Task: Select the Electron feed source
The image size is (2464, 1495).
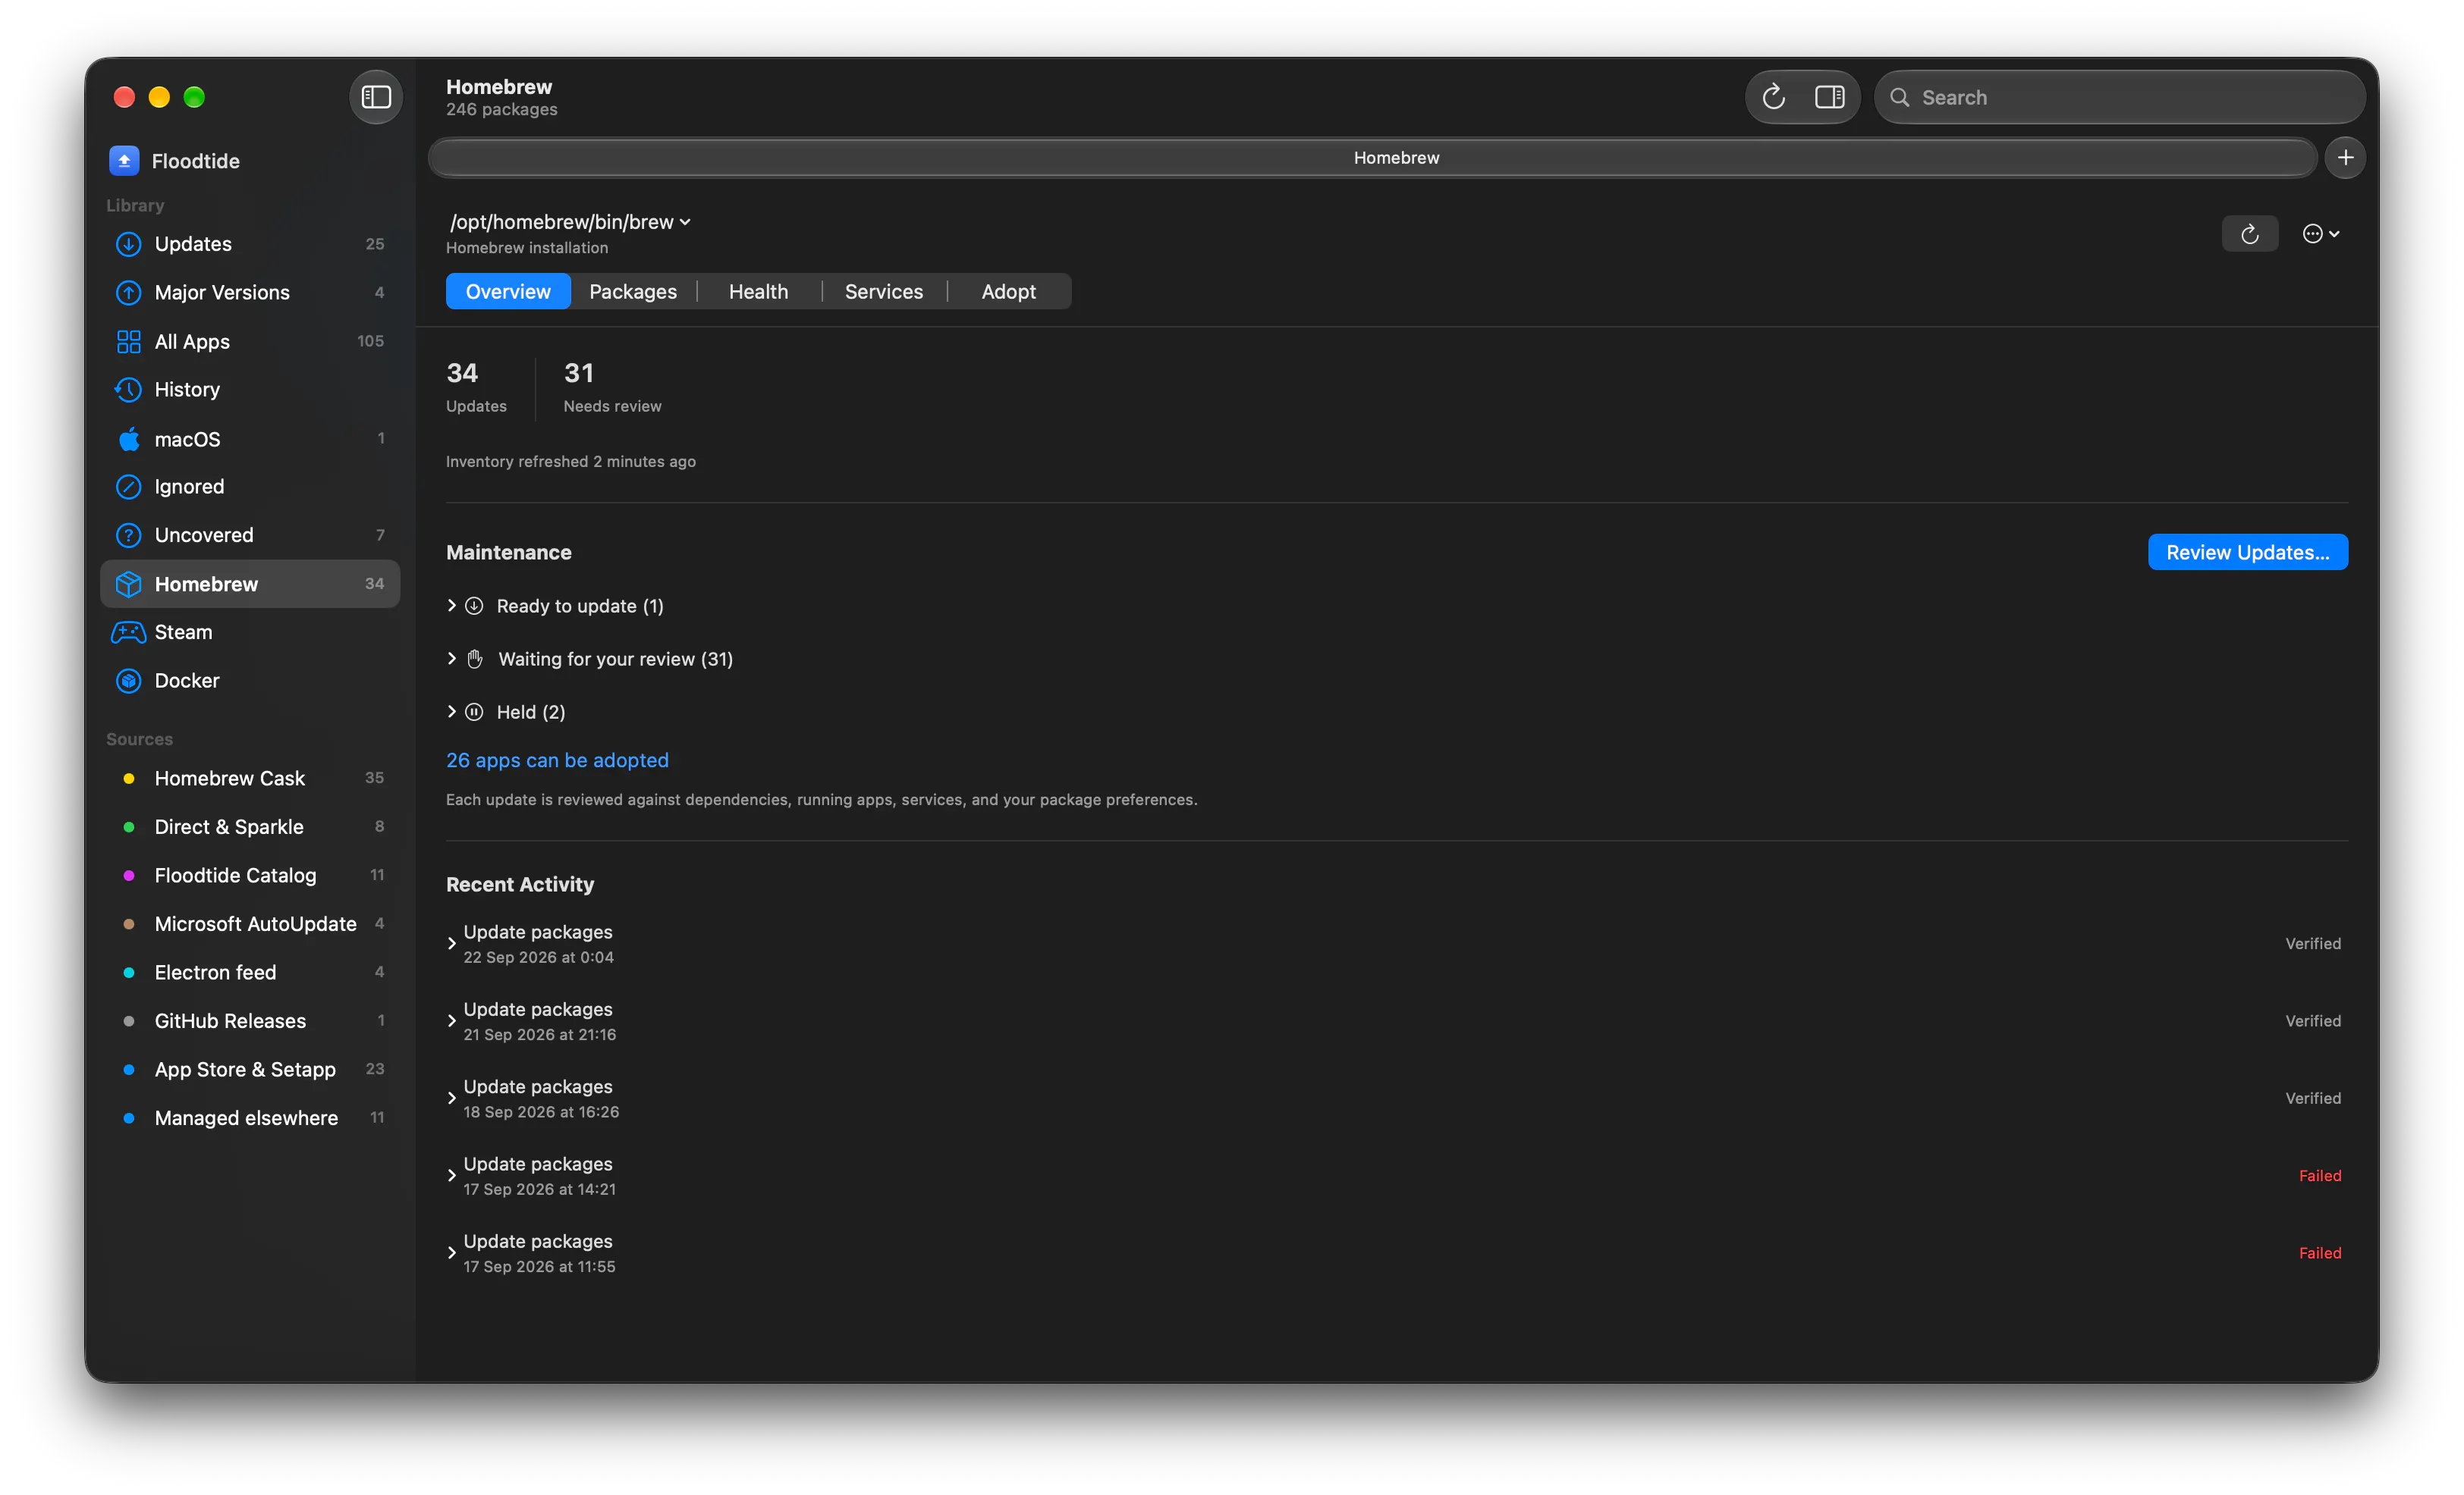Action: tap(250, 973)
